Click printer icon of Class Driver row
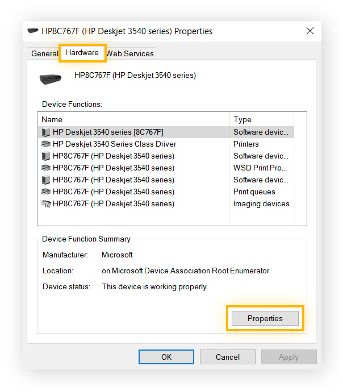This screenshot has height=391, width=343. pos(46,144)
